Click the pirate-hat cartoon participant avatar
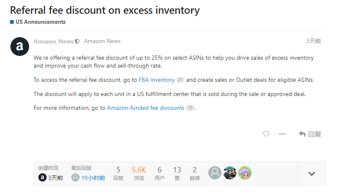The image size is (354, 192). 230,173
